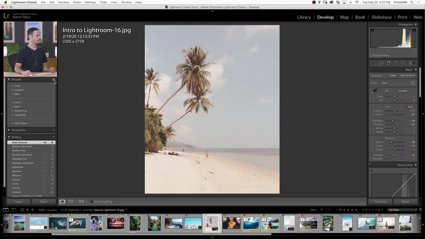The image size is (425, 239).
Task: Select the Red Eye Correction tool
Action: (x=389, y=63)
